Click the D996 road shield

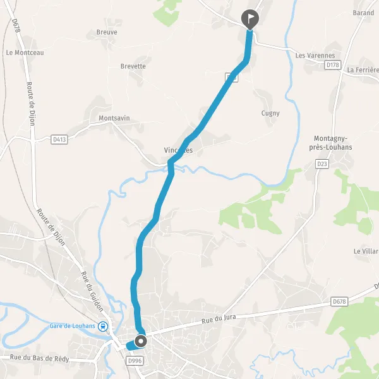tap(135, 361)
